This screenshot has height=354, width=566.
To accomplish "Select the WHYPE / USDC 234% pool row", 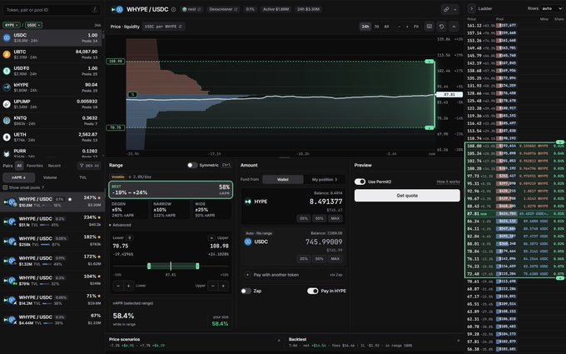I will coord(52,221).
